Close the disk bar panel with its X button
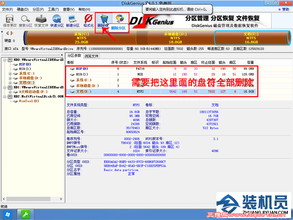The height and width of the screenshot is (220, 293). [2, 32]
